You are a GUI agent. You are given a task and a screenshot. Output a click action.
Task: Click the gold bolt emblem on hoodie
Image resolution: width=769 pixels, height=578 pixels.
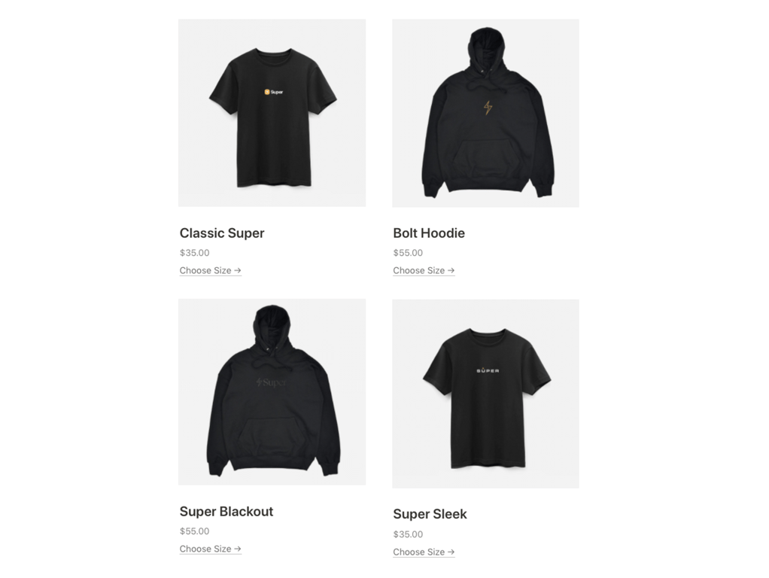tap(488, 108)
